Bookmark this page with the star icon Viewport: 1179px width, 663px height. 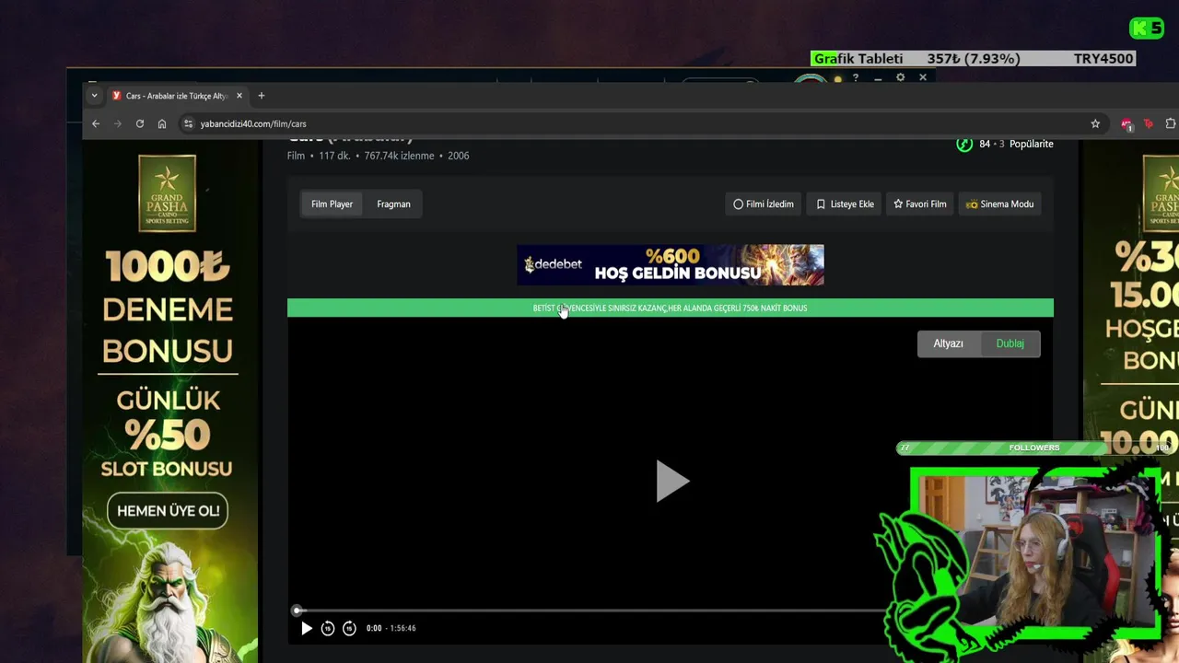click(1095, 123)
